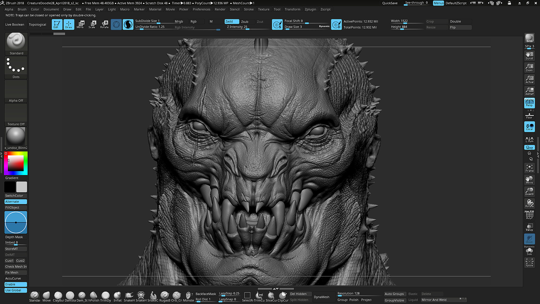Viewport: 540px width, 304px height.
Task: Open the Render menu
Action: [220, 9]
